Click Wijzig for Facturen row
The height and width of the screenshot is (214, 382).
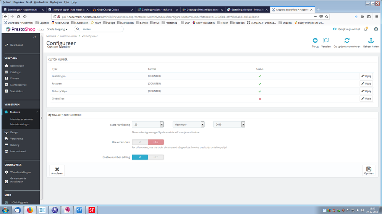pos(366,83)
